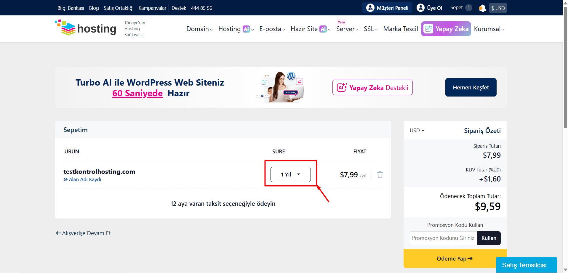The height and width of the screenshot is (273, 568).
Task: Open the 1 Yıl duration dropdown
Action: coord(290,174)
